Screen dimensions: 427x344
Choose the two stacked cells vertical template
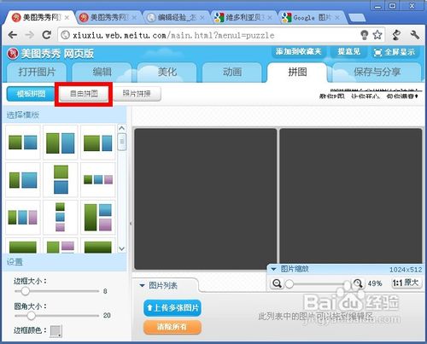click(61, 180)
